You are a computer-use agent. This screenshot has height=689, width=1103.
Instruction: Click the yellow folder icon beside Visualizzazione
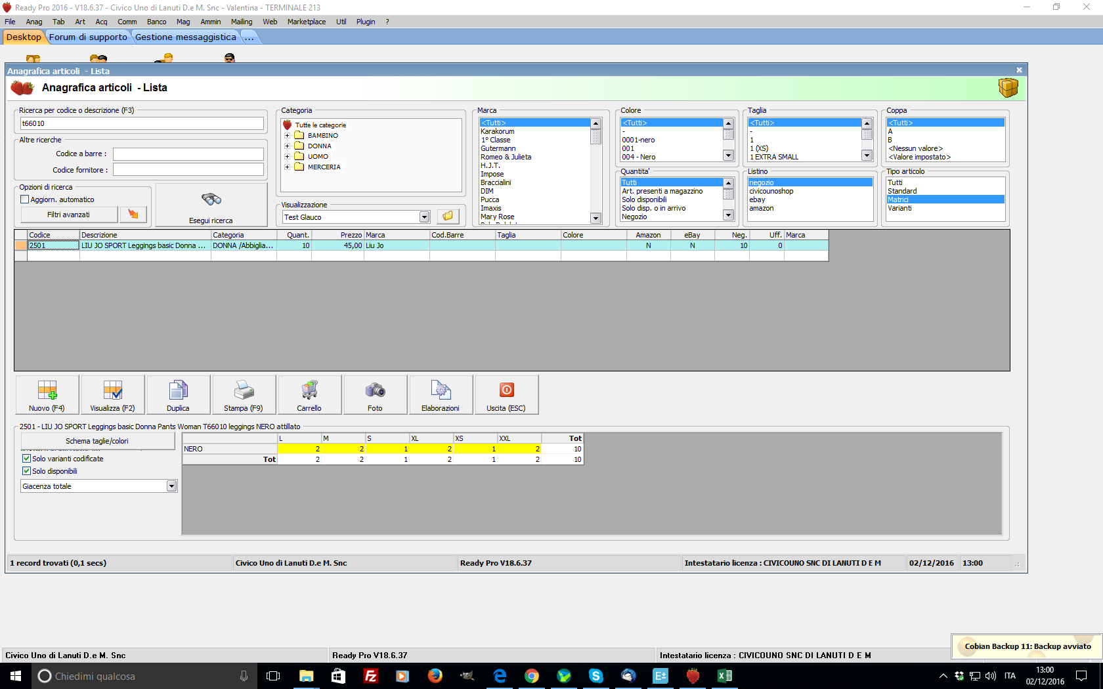tap(448, 217)
